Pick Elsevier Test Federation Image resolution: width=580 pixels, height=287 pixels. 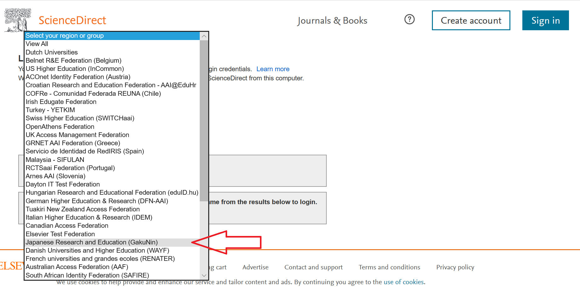click(112, 234)
